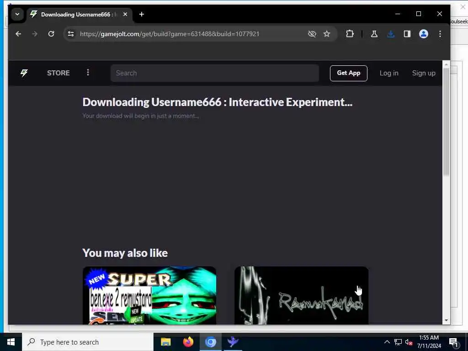The image size is (468, 351).
Task: Minimize the Chrome window
Action: (x=398, y=14)
